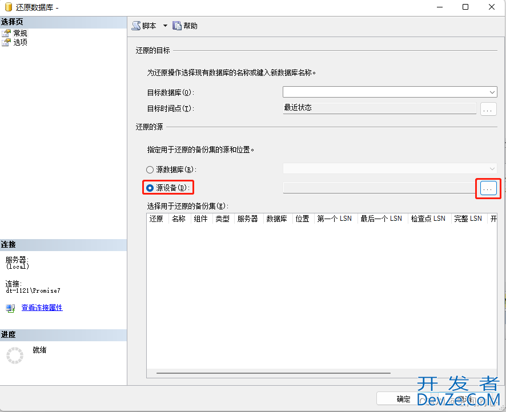Click the 目标时间点 browse button
Screen dimensions: 506x412
pos(488,109)
